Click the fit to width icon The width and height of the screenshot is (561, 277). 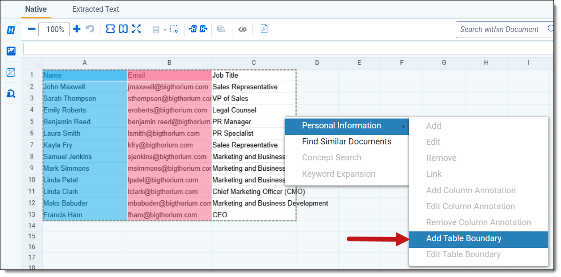(110, 29)
